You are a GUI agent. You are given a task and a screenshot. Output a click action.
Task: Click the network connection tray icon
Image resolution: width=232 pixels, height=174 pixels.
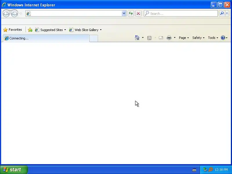[x=205, y=169]
